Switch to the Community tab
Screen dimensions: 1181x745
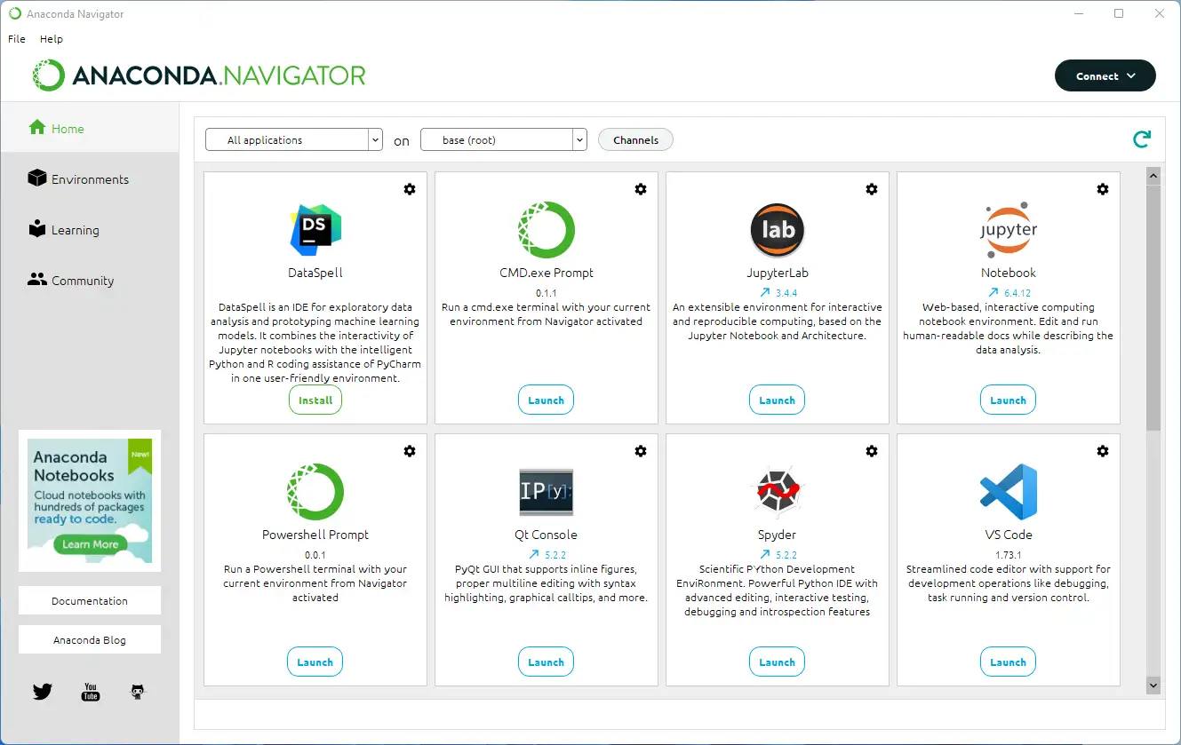point(90,280)
